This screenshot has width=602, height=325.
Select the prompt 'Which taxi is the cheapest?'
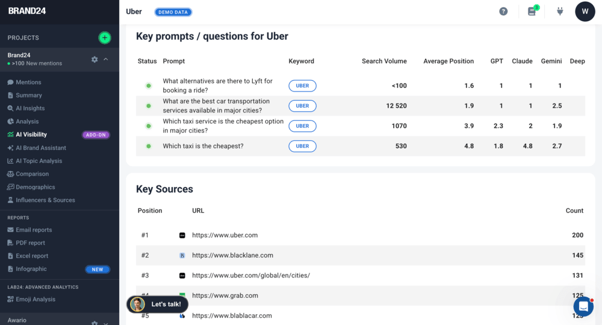pyautogui.click(x=203, y=146)
